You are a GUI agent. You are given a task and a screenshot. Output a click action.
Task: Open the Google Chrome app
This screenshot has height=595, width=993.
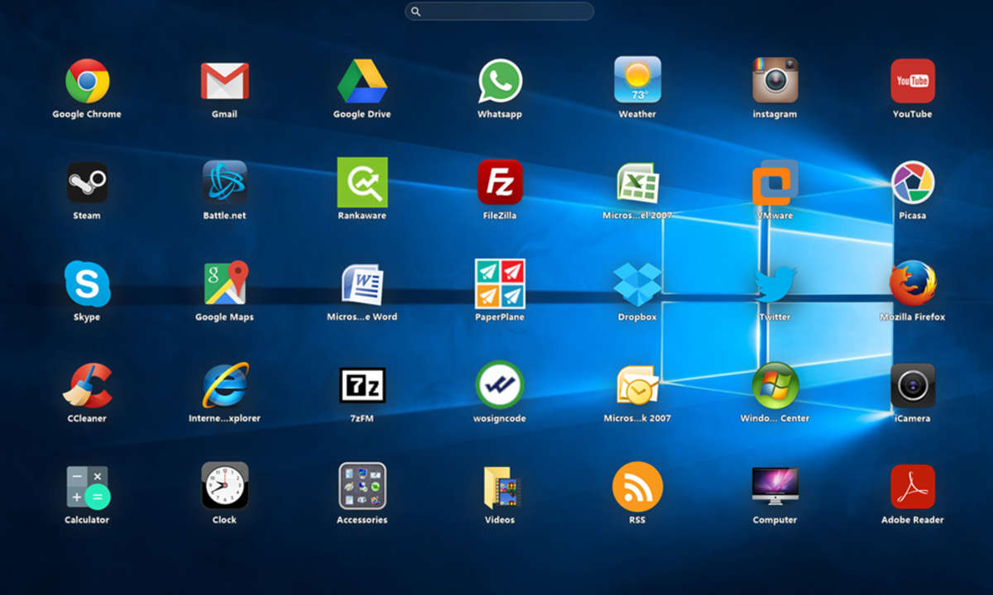point(87,80)
